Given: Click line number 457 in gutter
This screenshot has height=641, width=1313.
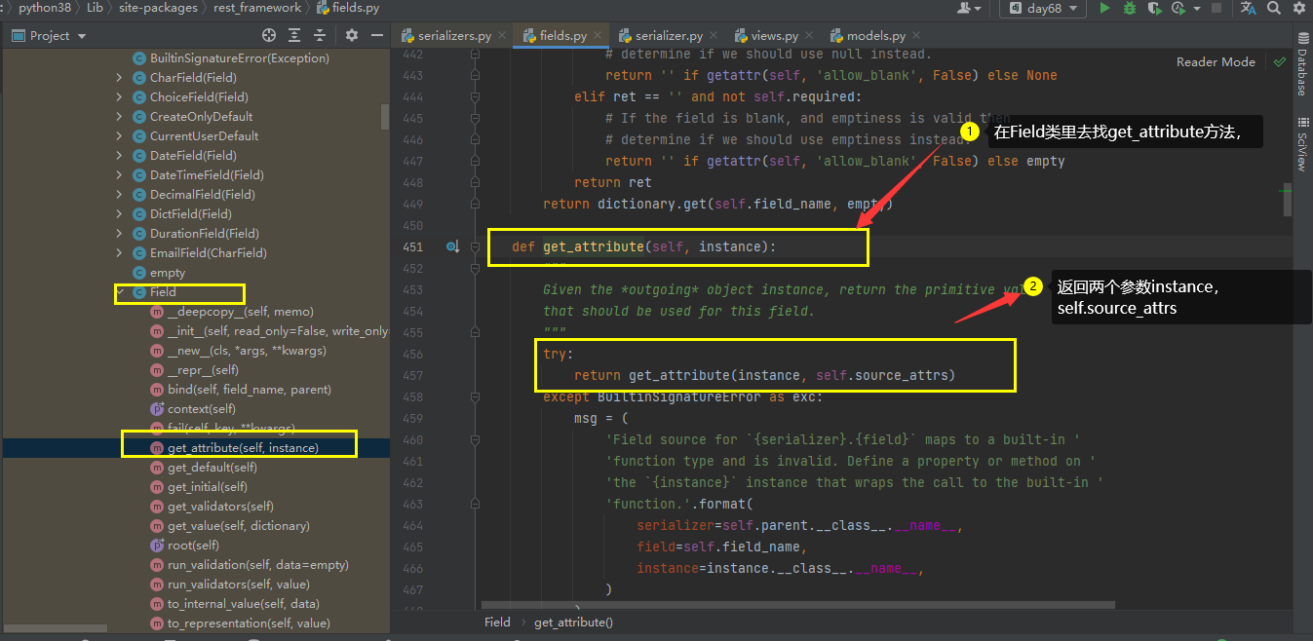Looking at the screenshot, I should click(x=411, y=376).
